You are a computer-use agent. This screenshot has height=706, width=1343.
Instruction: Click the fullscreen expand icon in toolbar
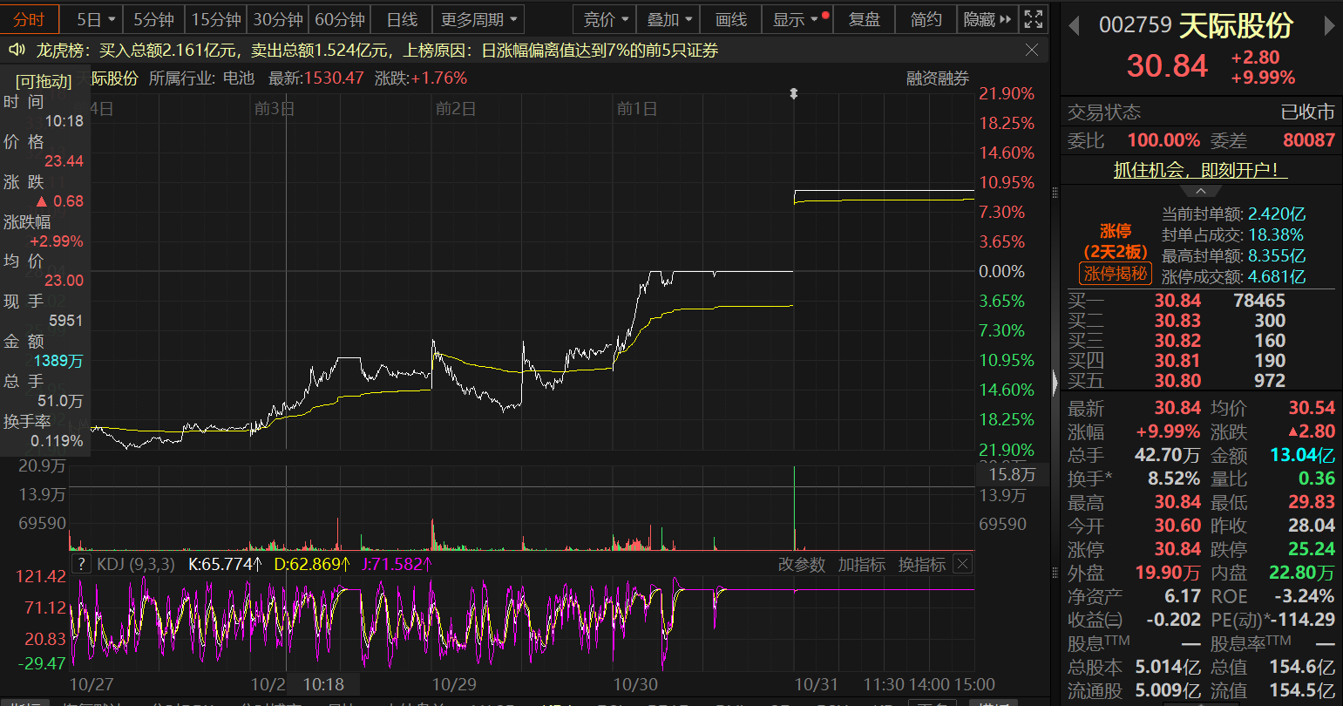tap(1033, 19)
